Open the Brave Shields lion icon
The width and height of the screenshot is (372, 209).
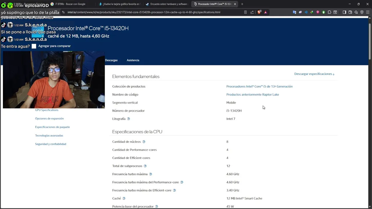tap(259, 12)
